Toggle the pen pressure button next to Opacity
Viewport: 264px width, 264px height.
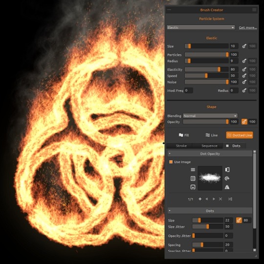point(244,122)
